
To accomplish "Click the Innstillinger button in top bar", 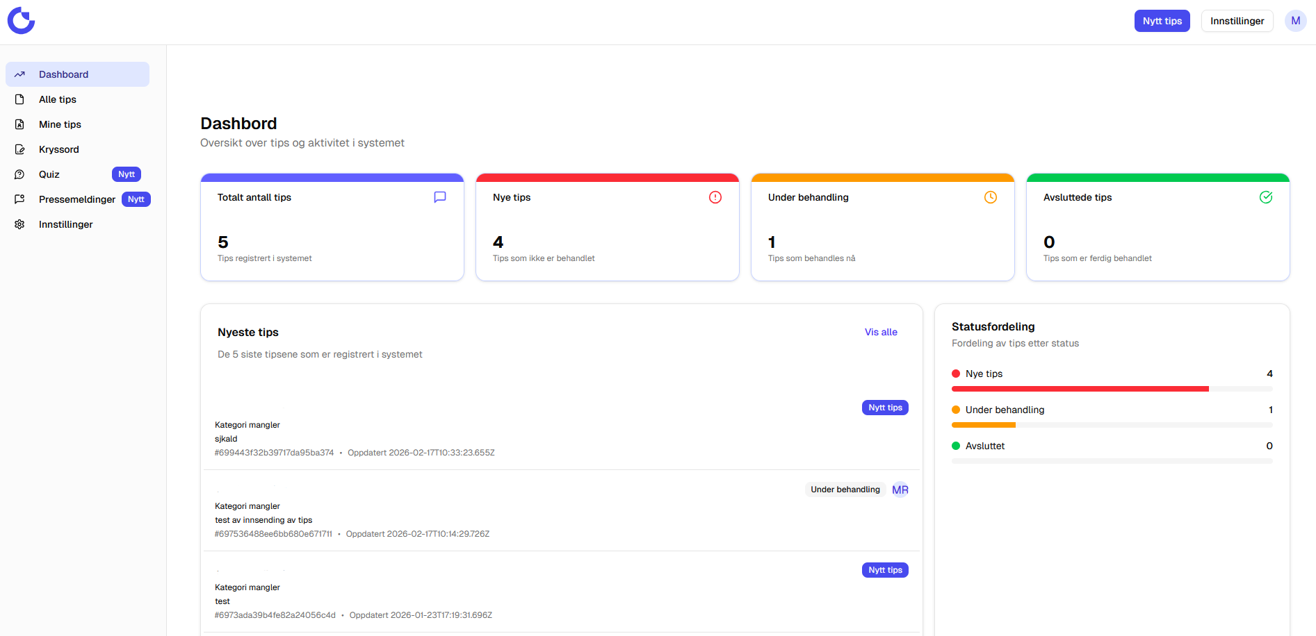I will 1237,21.
